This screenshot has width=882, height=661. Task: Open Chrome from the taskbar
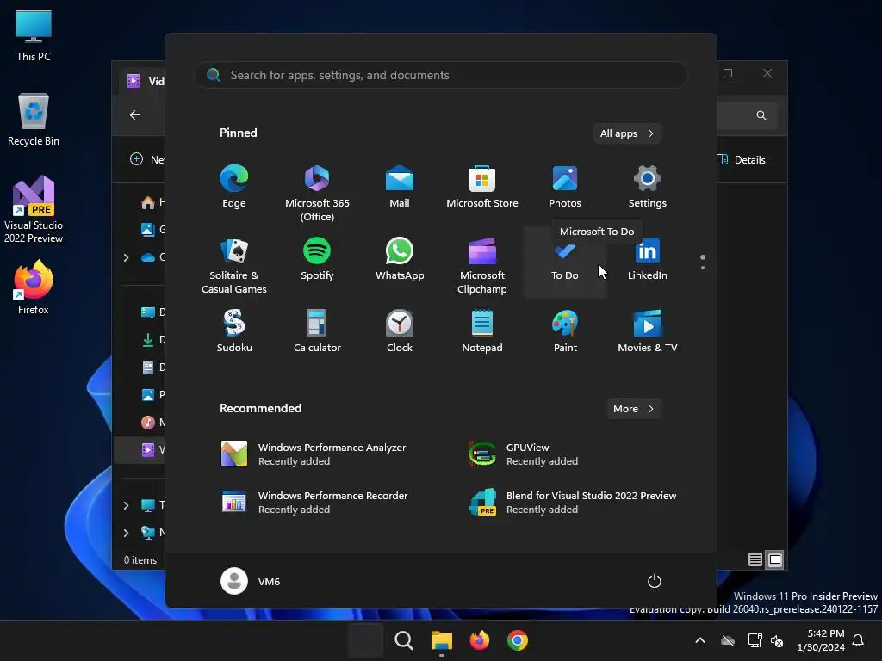[x=518, y=640]
